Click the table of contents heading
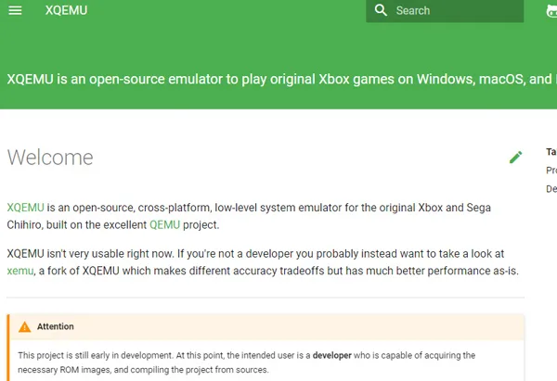Image resolution: width=557 pixels, height=381 pixels. [x=551, y=152]
